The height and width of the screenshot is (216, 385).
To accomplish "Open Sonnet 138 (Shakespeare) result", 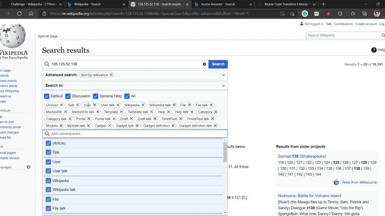I will (302, 156).
